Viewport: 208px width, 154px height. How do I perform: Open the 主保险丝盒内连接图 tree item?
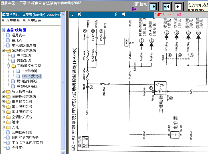point(27,143)
